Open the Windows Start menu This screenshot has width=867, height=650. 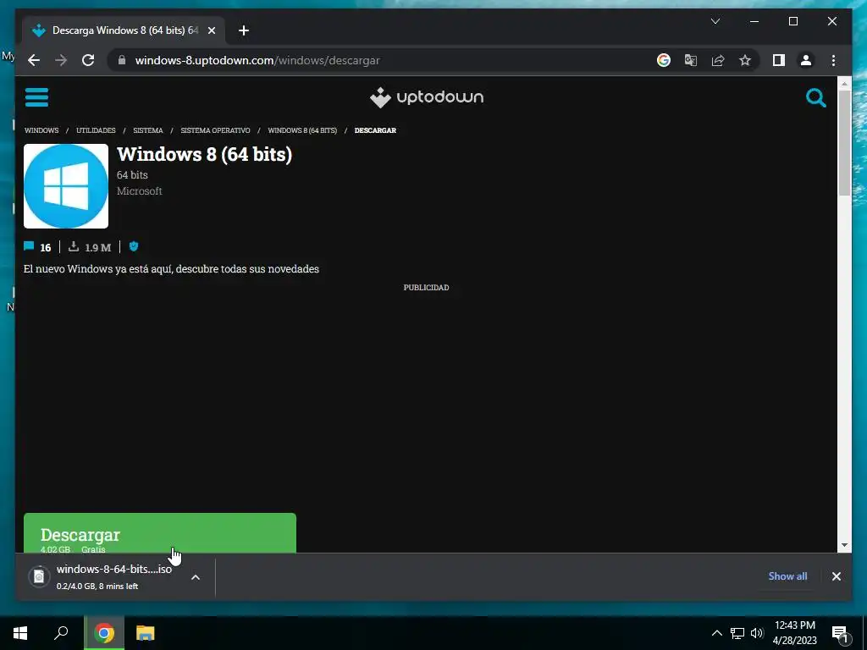20,633
